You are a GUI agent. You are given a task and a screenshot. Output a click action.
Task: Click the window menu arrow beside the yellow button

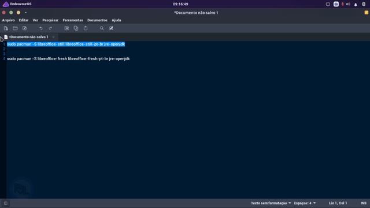click(25, 13)
